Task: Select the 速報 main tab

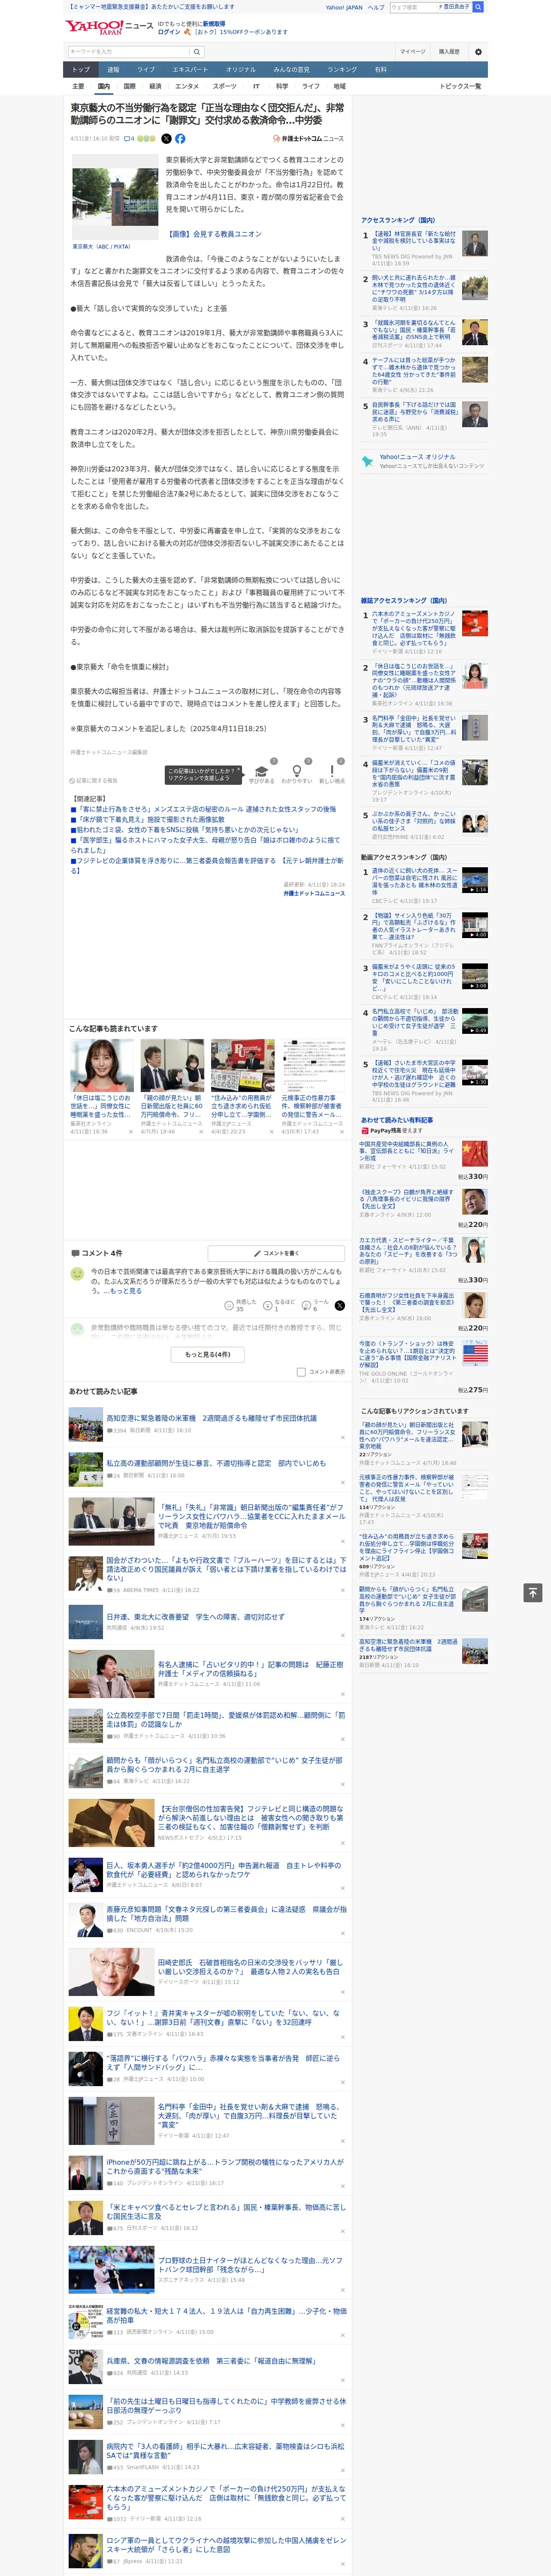Action: point(113,70)
